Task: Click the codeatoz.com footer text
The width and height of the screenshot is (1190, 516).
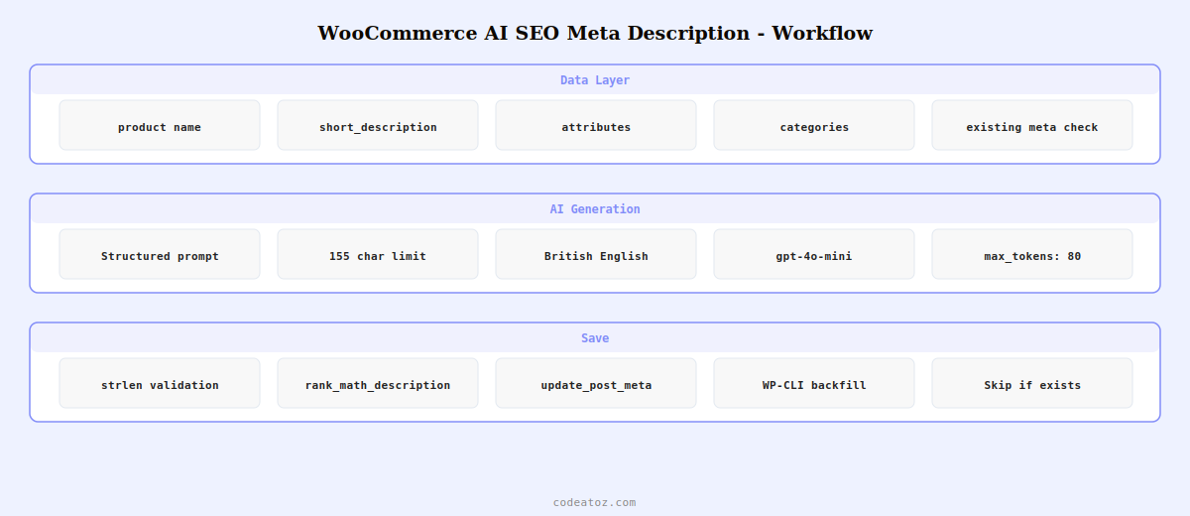Action: click(x=595, y=502)
